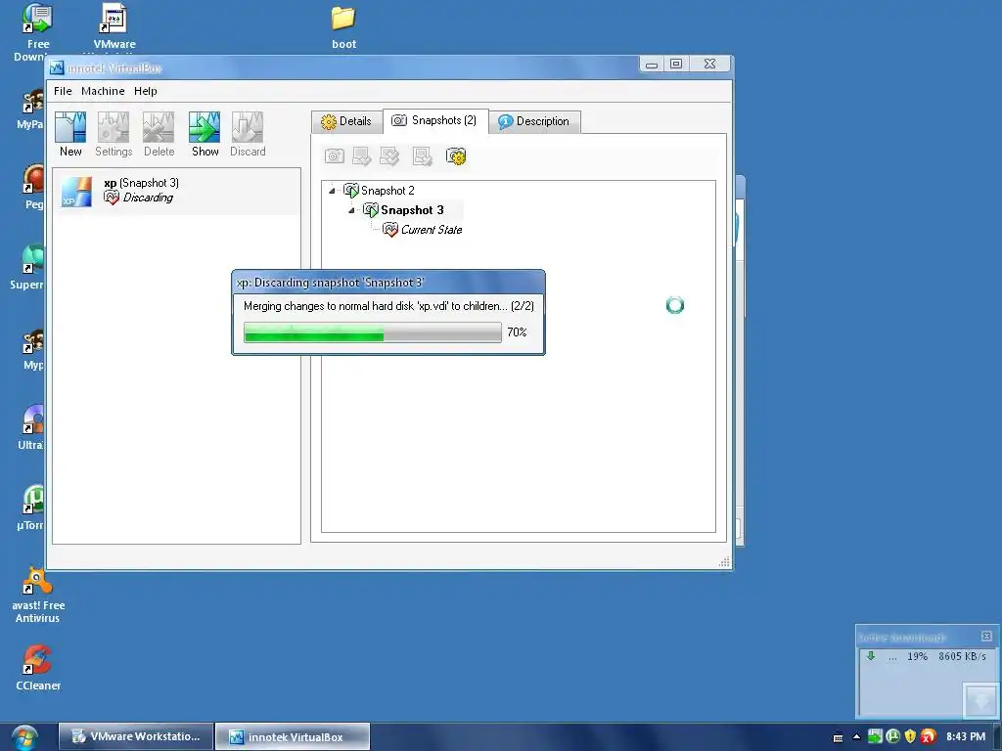Click the Show machine toolbar icon
The image size is (1002, 751).
[205, 134]
